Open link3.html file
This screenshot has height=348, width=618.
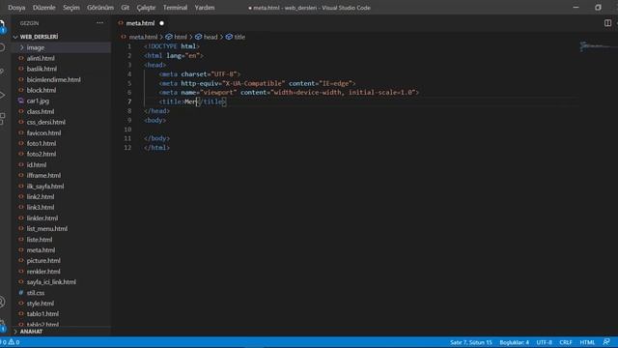tap(41, 207)
